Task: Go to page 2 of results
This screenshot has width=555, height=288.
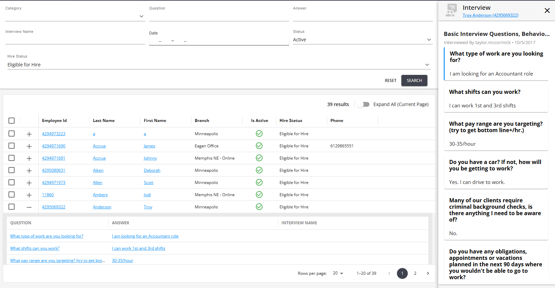Action: (415, 273)
